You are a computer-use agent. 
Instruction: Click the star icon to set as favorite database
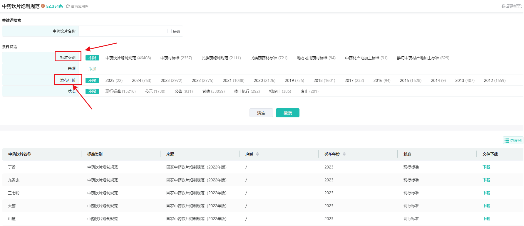pos(68,6)
